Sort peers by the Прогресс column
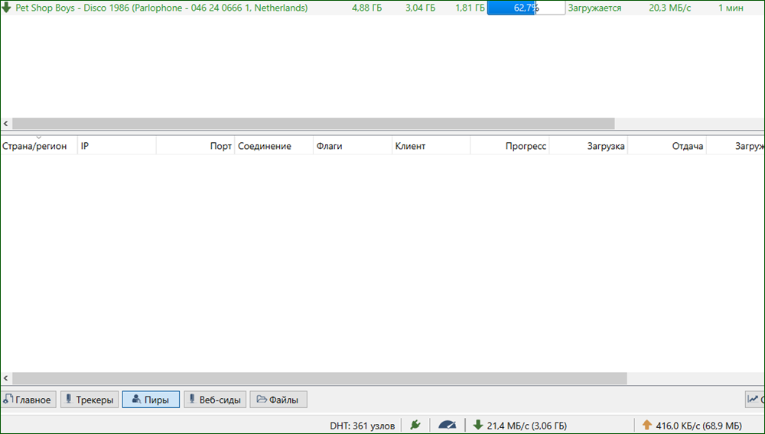 point(509,146)
